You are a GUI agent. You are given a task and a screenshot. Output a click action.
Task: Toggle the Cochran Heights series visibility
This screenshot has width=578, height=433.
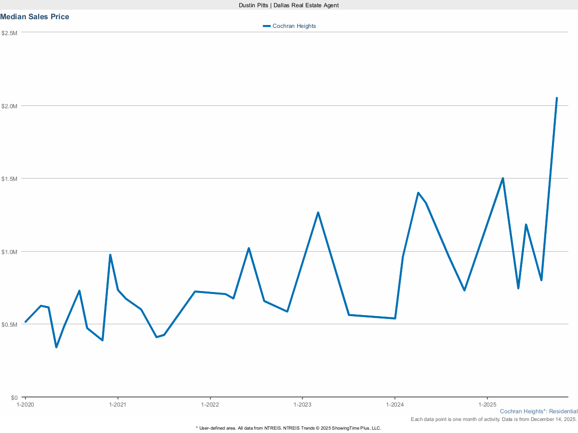[289, 25]
